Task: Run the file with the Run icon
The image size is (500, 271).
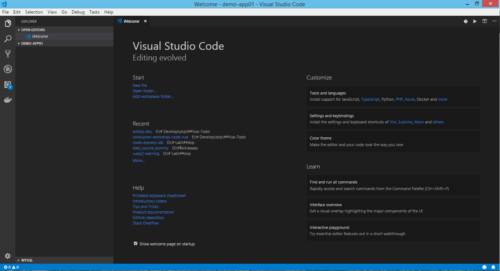Action: [x=475, y=21]
